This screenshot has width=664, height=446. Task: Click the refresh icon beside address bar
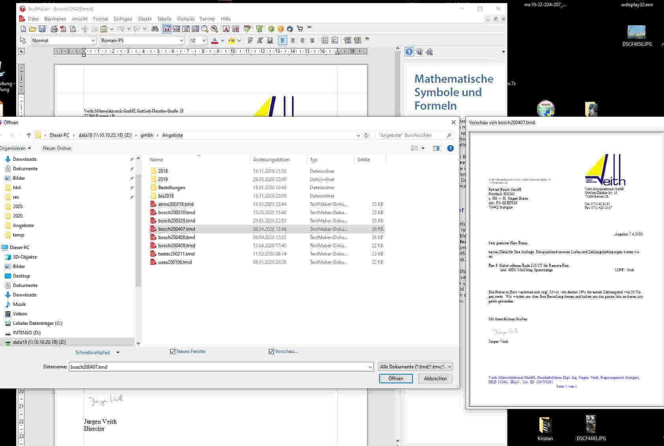366,135
